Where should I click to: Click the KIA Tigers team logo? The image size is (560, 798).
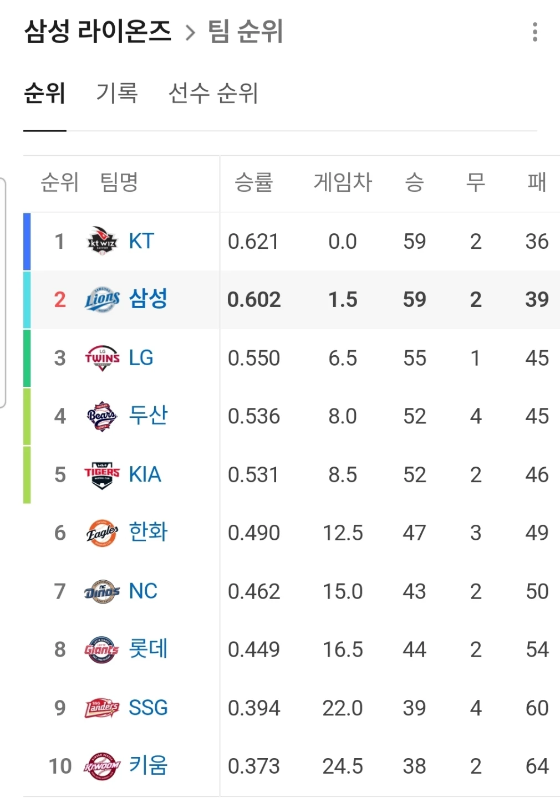103,475
